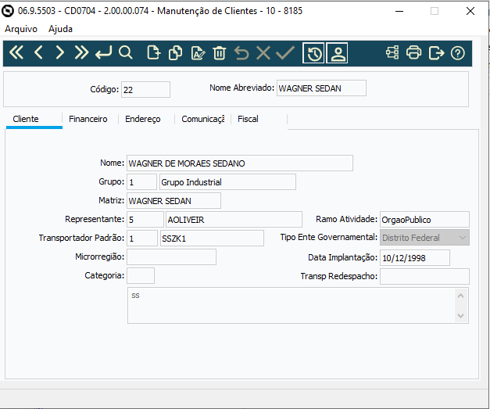
Task: Create a new client record
Action: tap(153, 52)
